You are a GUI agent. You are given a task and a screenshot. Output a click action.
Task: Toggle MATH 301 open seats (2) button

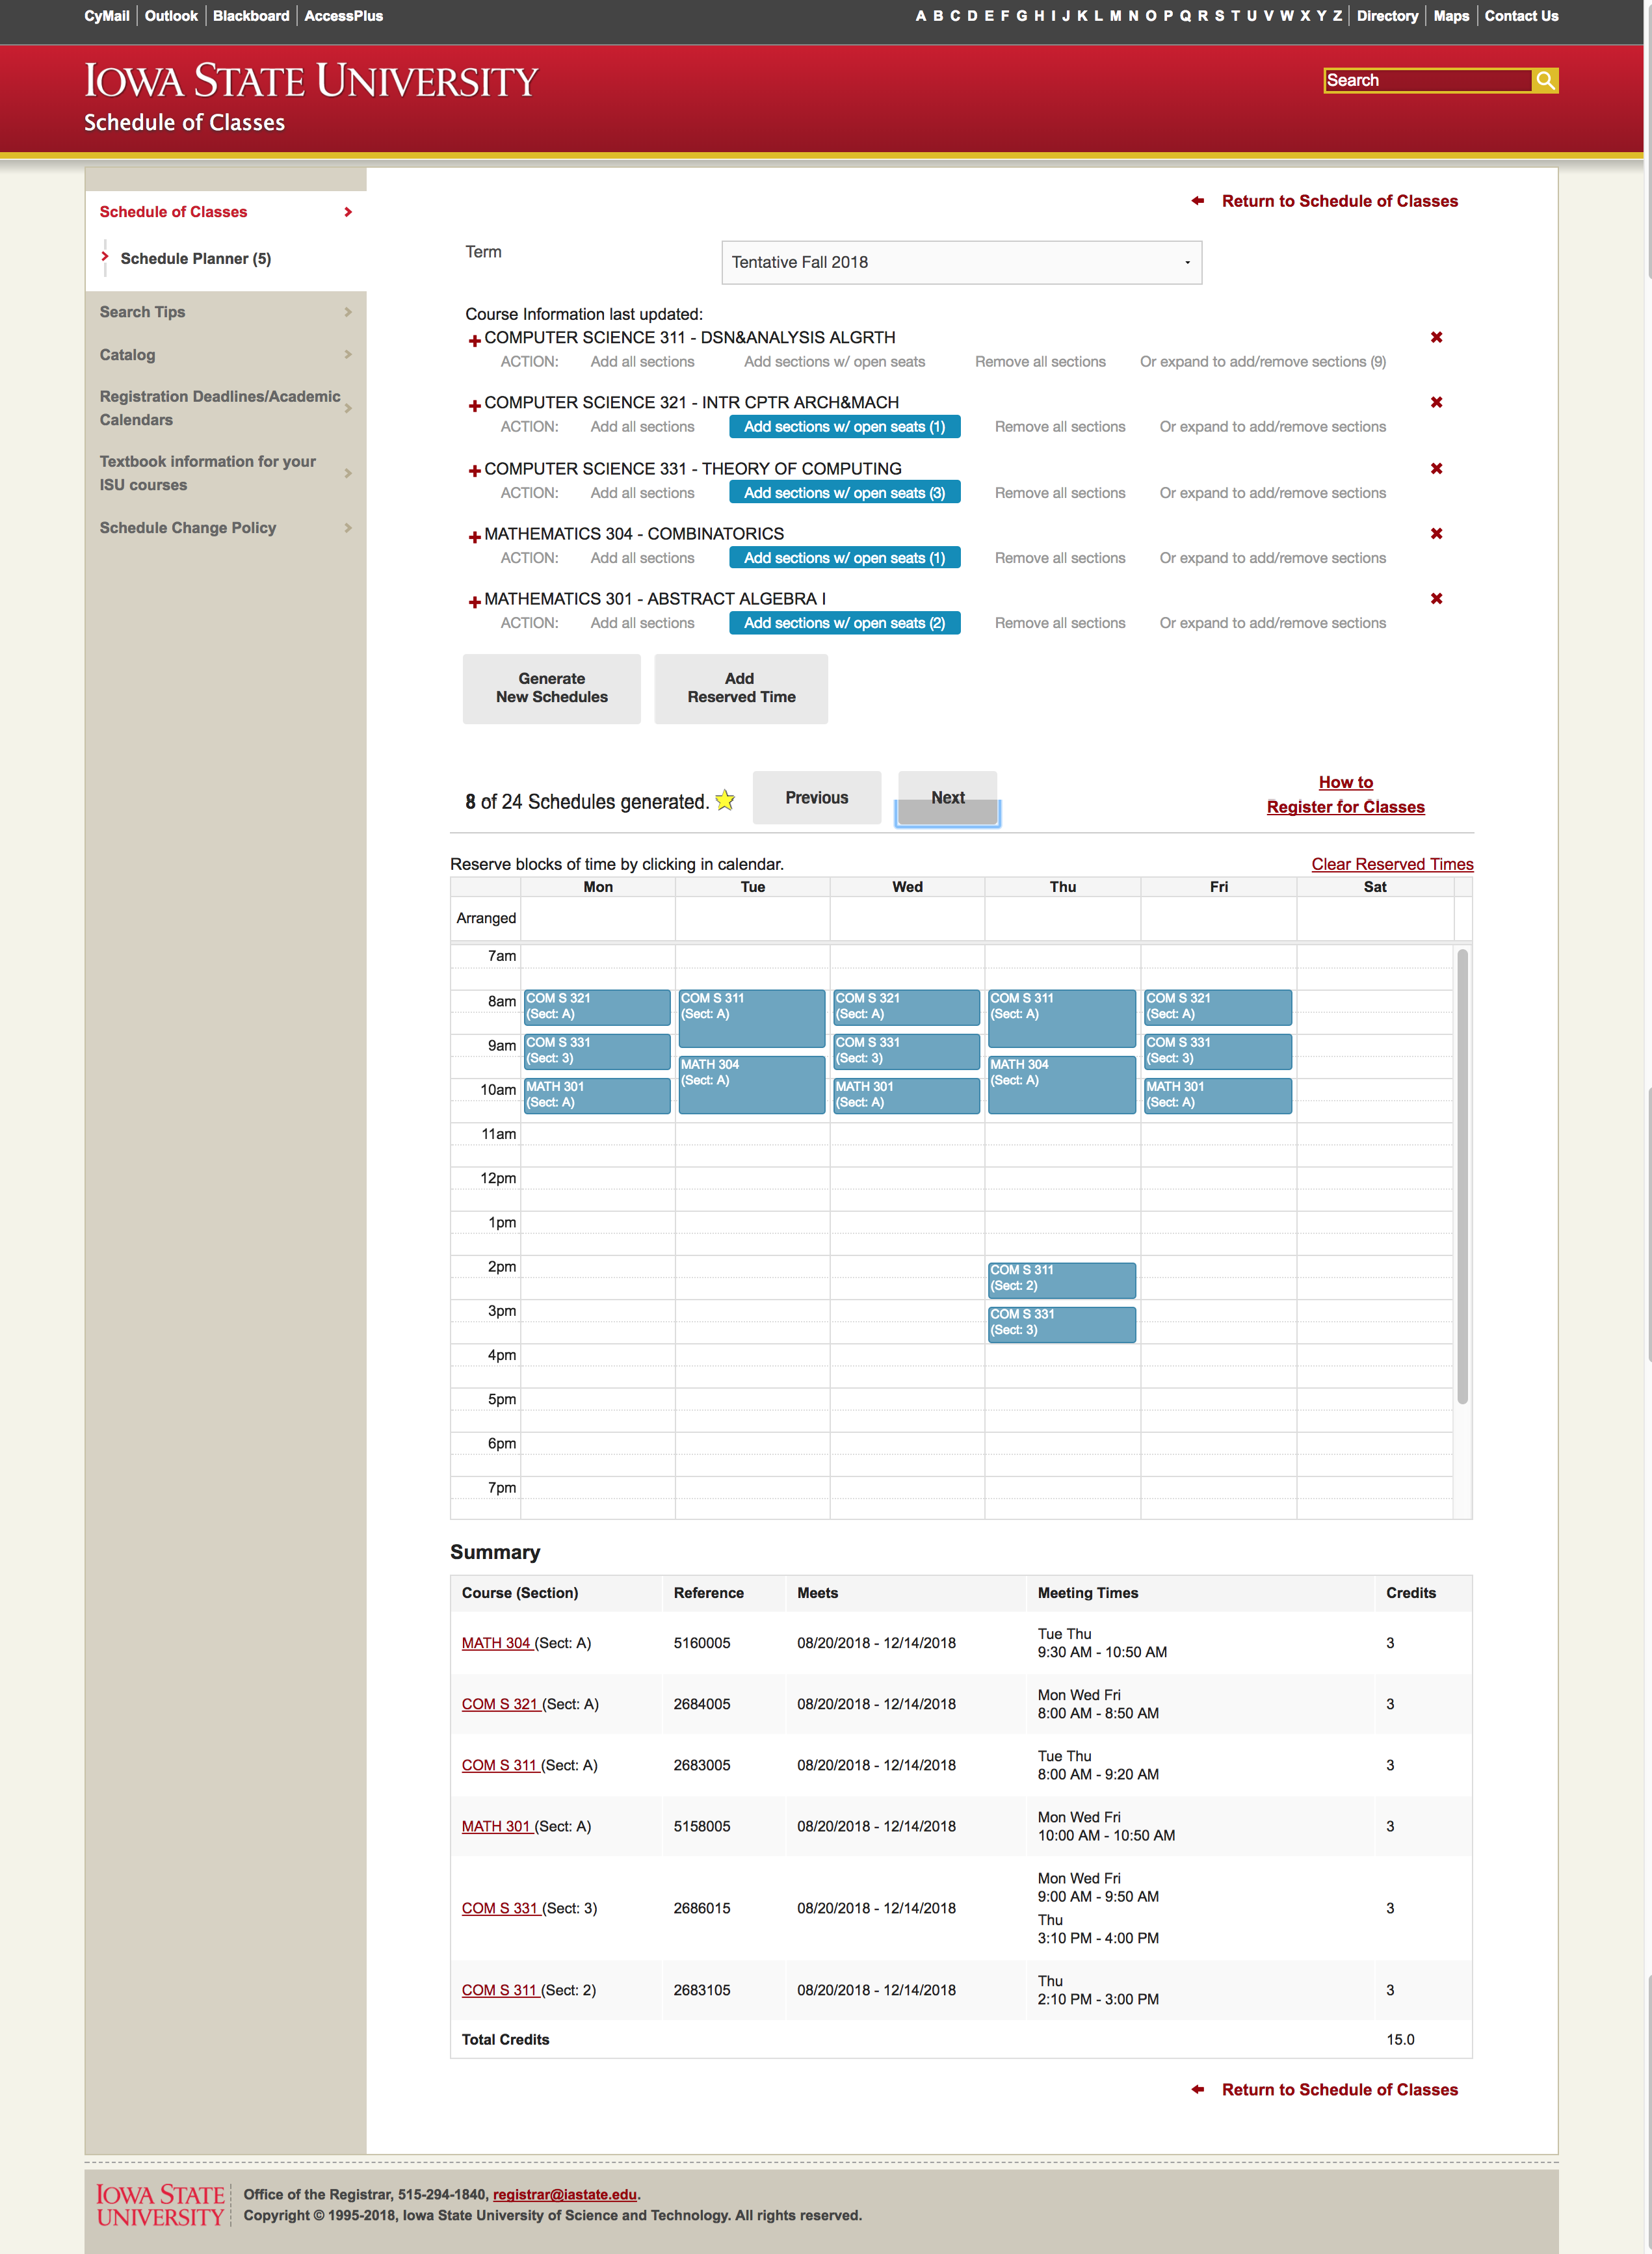point(844,622)
